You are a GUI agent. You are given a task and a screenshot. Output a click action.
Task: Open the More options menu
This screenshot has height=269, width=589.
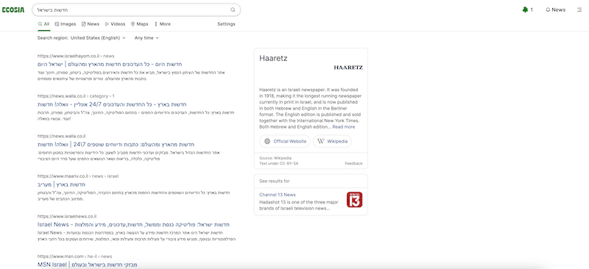[162, 24]
